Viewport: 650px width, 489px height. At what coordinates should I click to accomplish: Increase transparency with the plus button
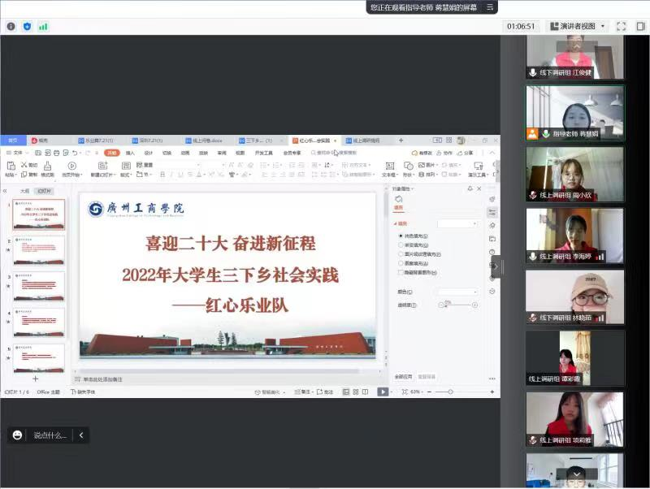[x=475, y=305]
